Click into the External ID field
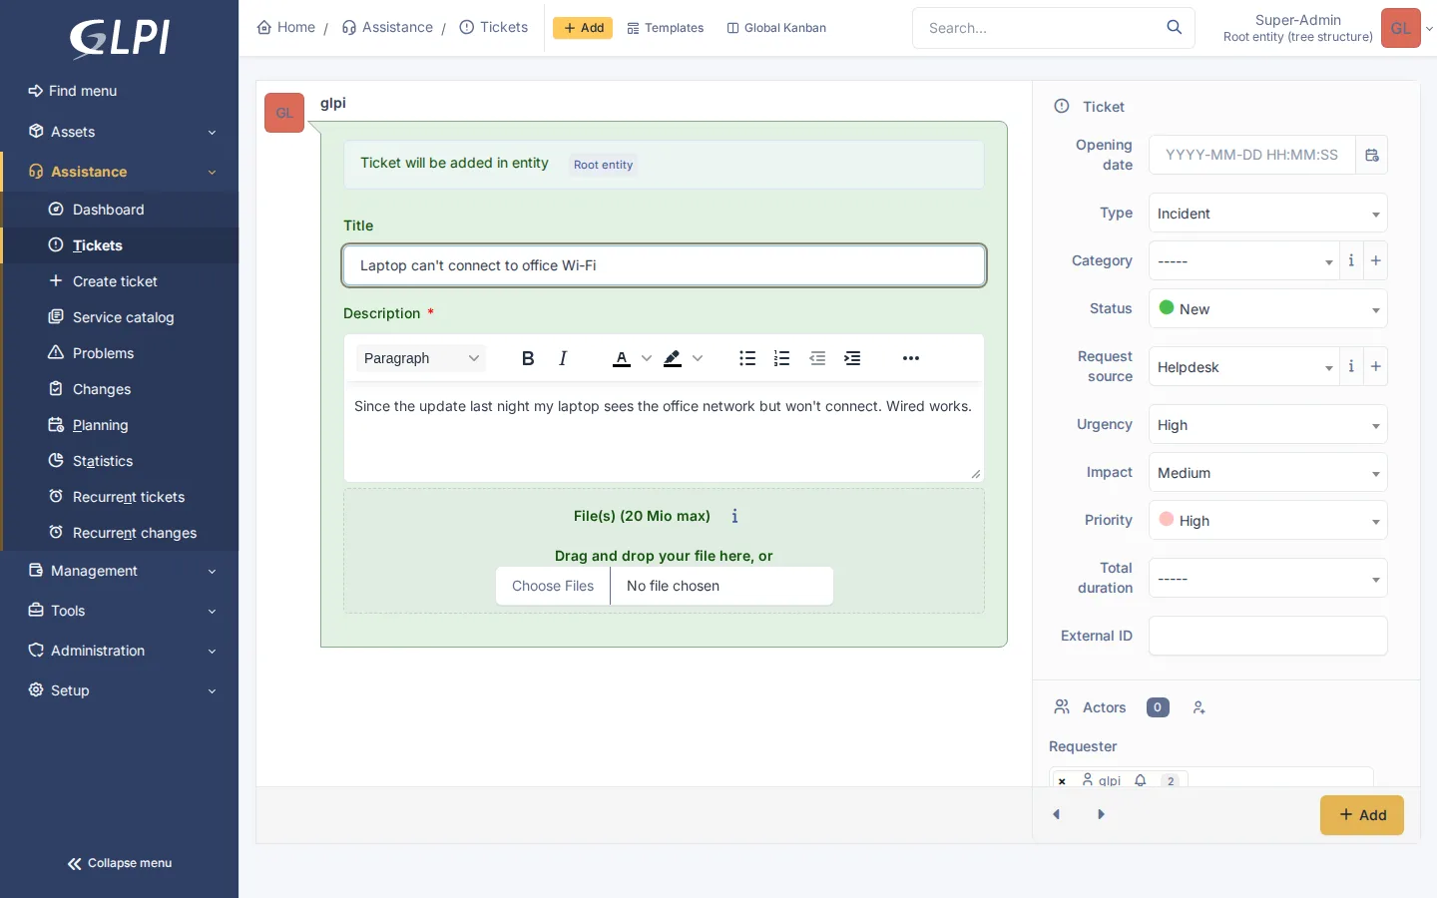This screenshot has height=898, width=1437. pyautogui.click(x=1268, y=636)
